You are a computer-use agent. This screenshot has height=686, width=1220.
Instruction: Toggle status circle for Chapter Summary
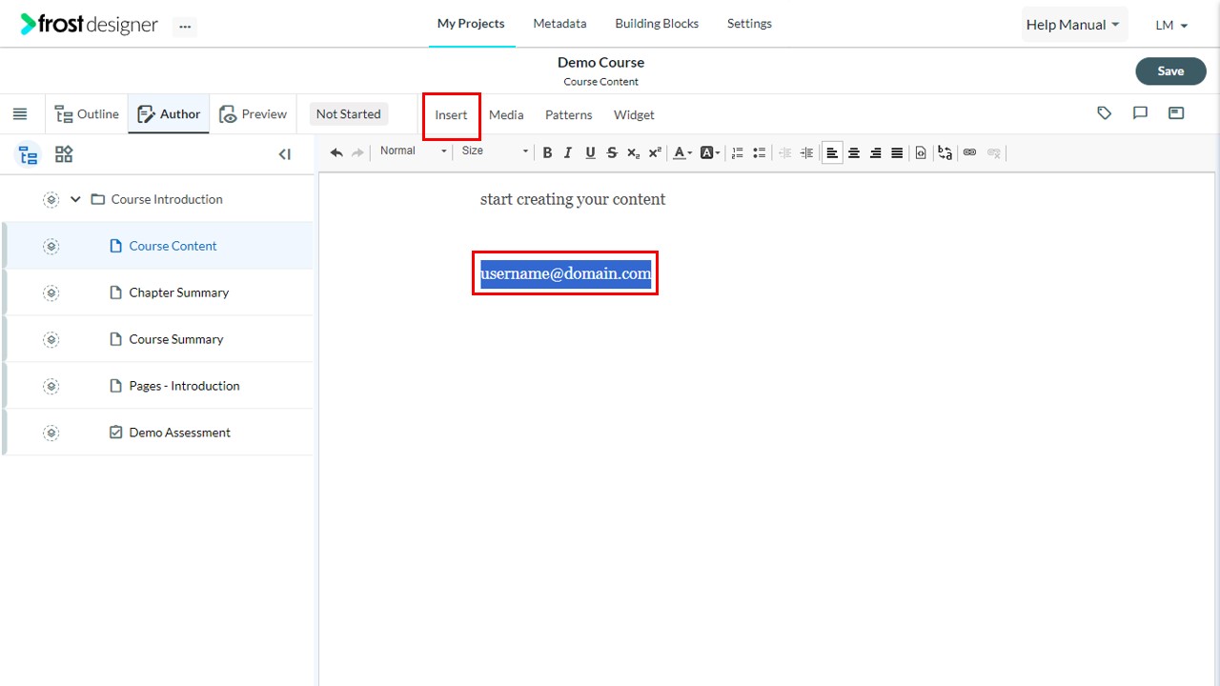pyautogui.click(x=51, y=293)
